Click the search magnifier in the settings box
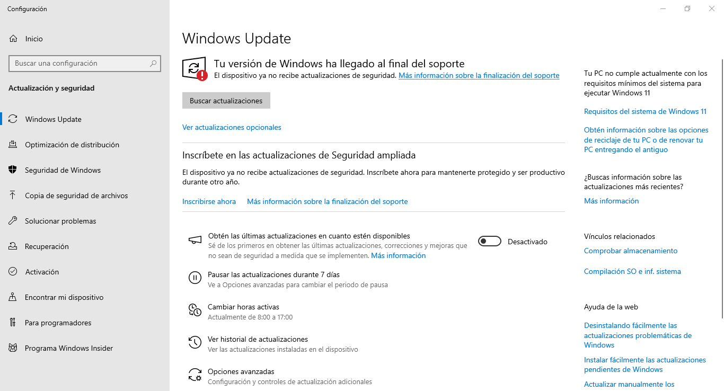724x391 pixels. (153, 63)
